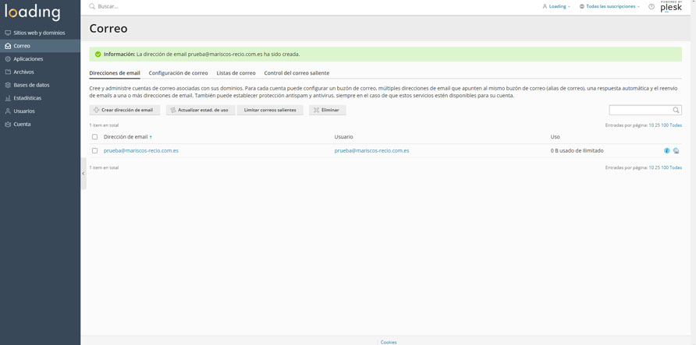
Task: Check the box for prueba@mariscos-recio.com.es
Action: [x=95, y=150]
